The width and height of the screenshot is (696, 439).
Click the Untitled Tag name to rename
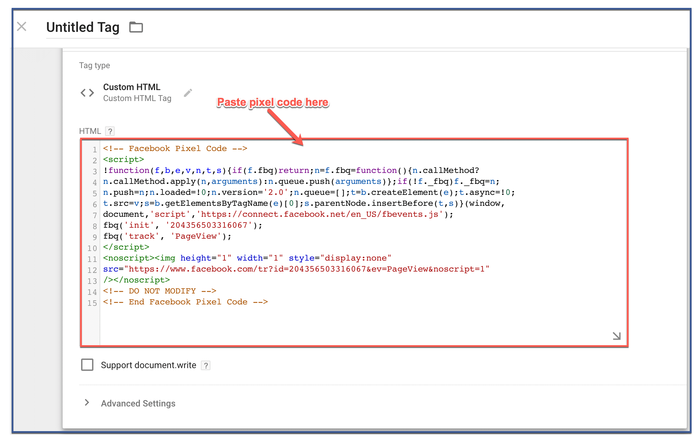82,27
